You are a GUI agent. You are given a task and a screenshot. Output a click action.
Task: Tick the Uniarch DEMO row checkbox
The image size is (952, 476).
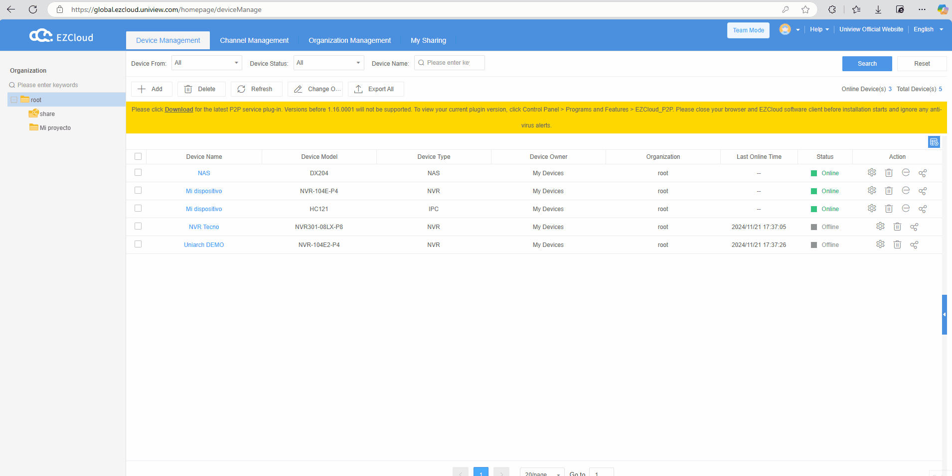tap(138, 244)
